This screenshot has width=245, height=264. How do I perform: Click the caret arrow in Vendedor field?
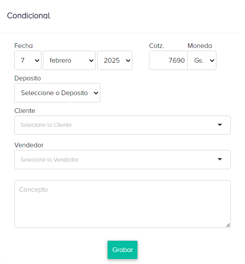[x=220, y=159]
